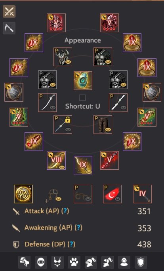Open the Attack (AP) question mark help

[x=65, y=211]
